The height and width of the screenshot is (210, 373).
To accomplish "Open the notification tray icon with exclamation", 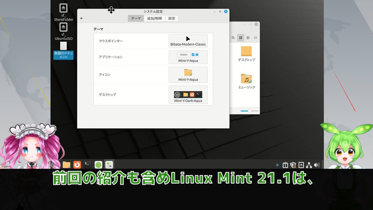I will tap(285, 165).
